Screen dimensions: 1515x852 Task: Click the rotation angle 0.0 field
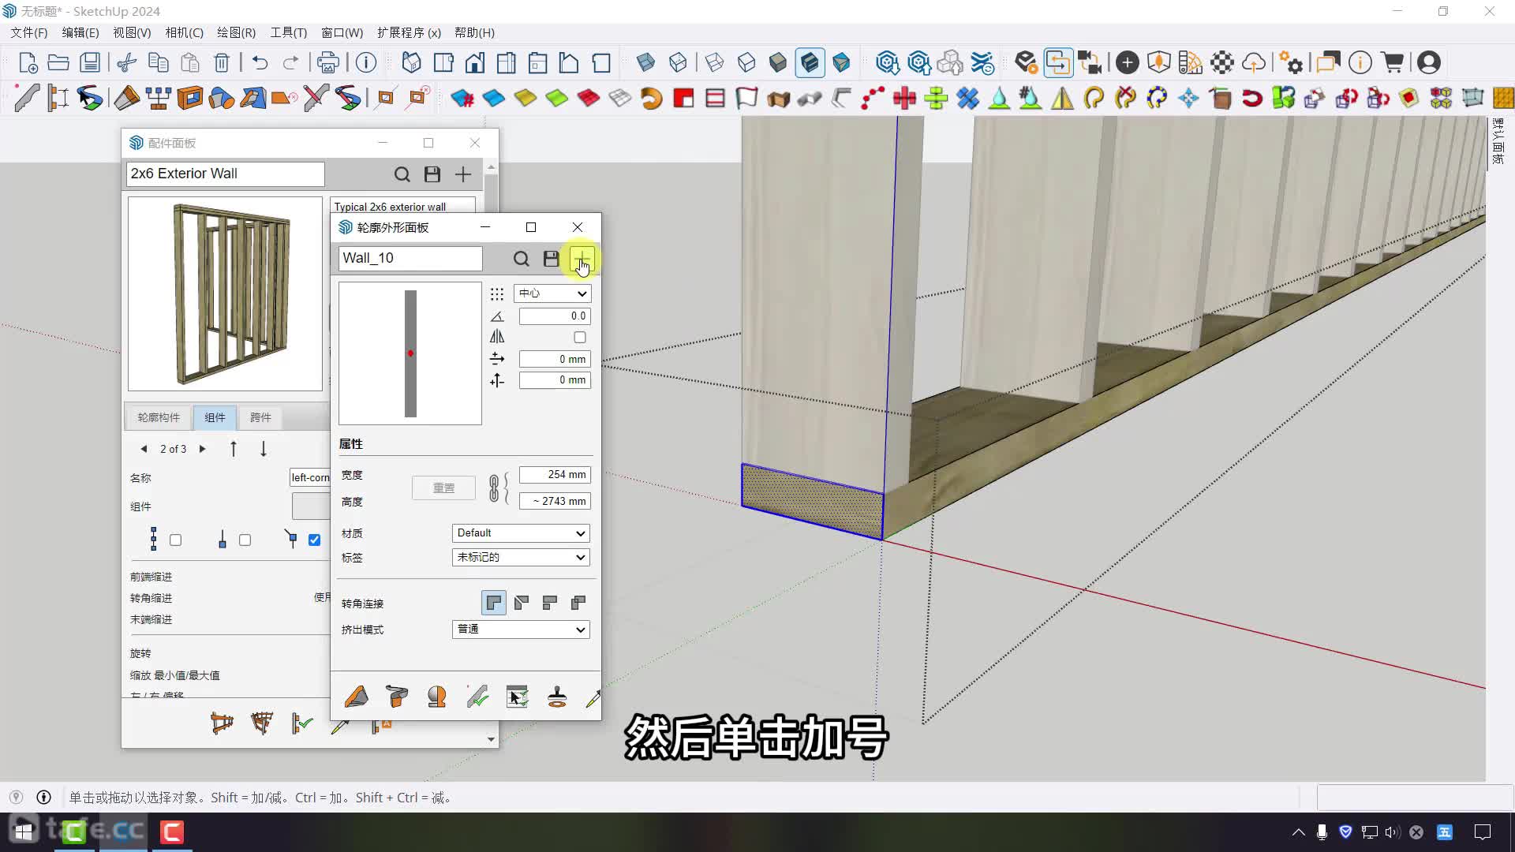pos(555,316)
